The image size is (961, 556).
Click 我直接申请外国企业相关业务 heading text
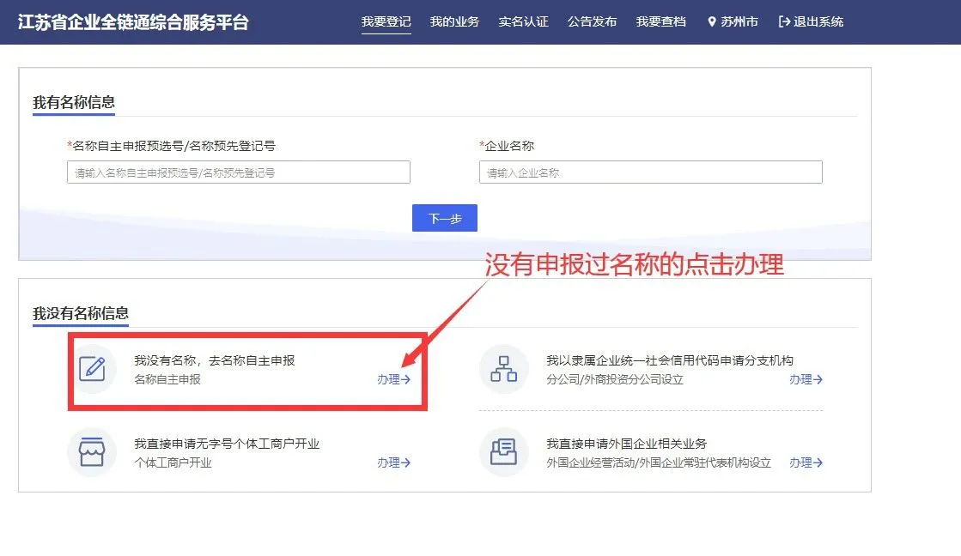point(626,444)
